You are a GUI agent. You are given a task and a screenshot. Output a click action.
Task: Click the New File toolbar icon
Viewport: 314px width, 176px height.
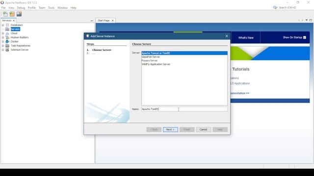tap(5, 14)
